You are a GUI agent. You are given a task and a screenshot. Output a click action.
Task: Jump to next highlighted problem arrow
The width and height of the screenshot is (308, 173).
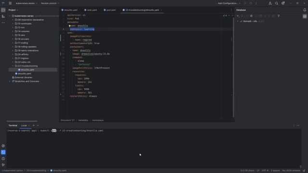(x=232, y=15)
